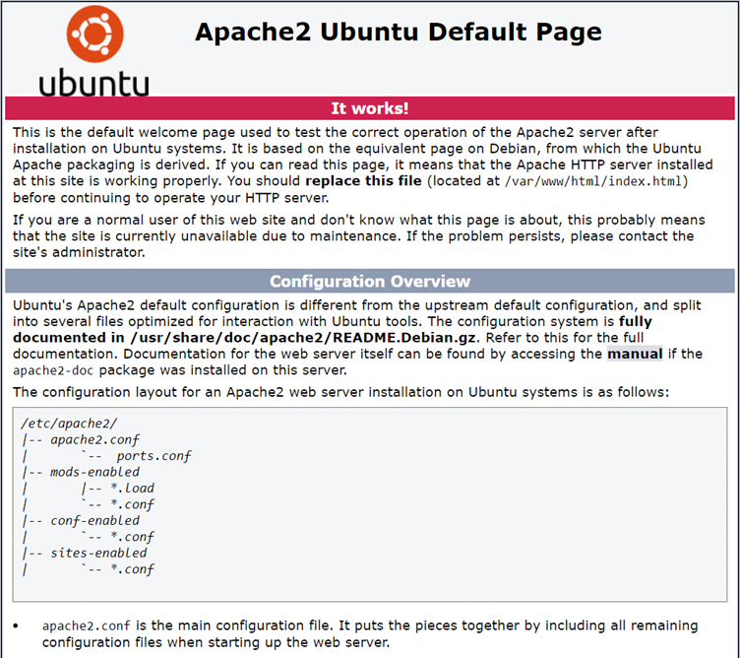
Task: Click the ports.conf entry in the tree
Action: coord(154,456)
